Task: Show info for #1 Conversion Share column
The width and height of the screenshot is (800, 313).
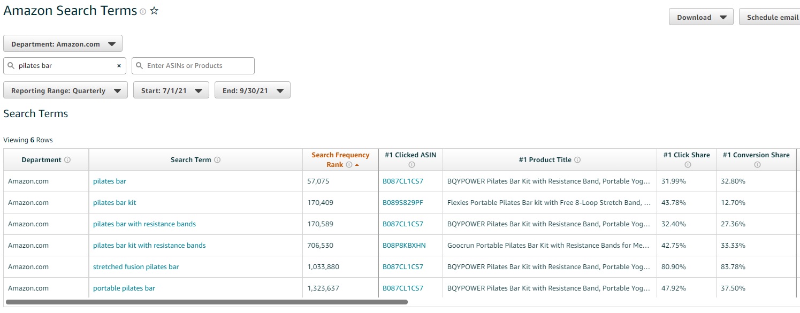Action: [757, 165]
